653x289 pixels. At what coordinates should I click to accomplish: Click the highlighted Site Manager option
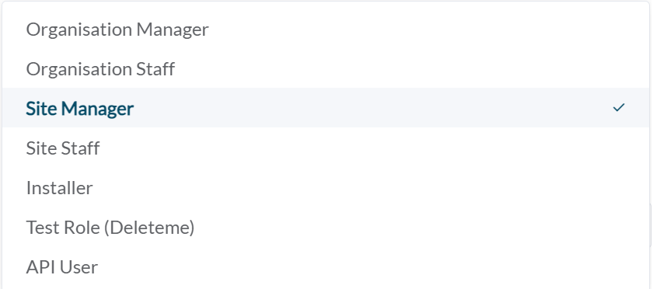click(326, 108)
